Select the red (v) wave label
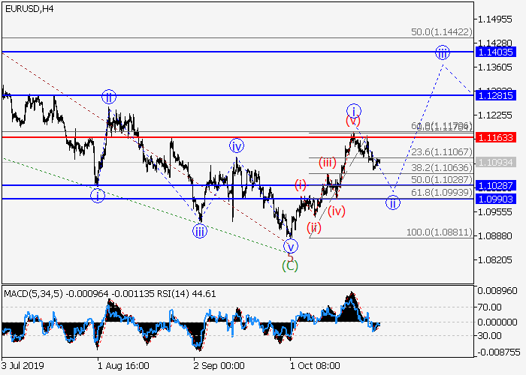This screenshot has width=526, height=375. tap(353, 120)
